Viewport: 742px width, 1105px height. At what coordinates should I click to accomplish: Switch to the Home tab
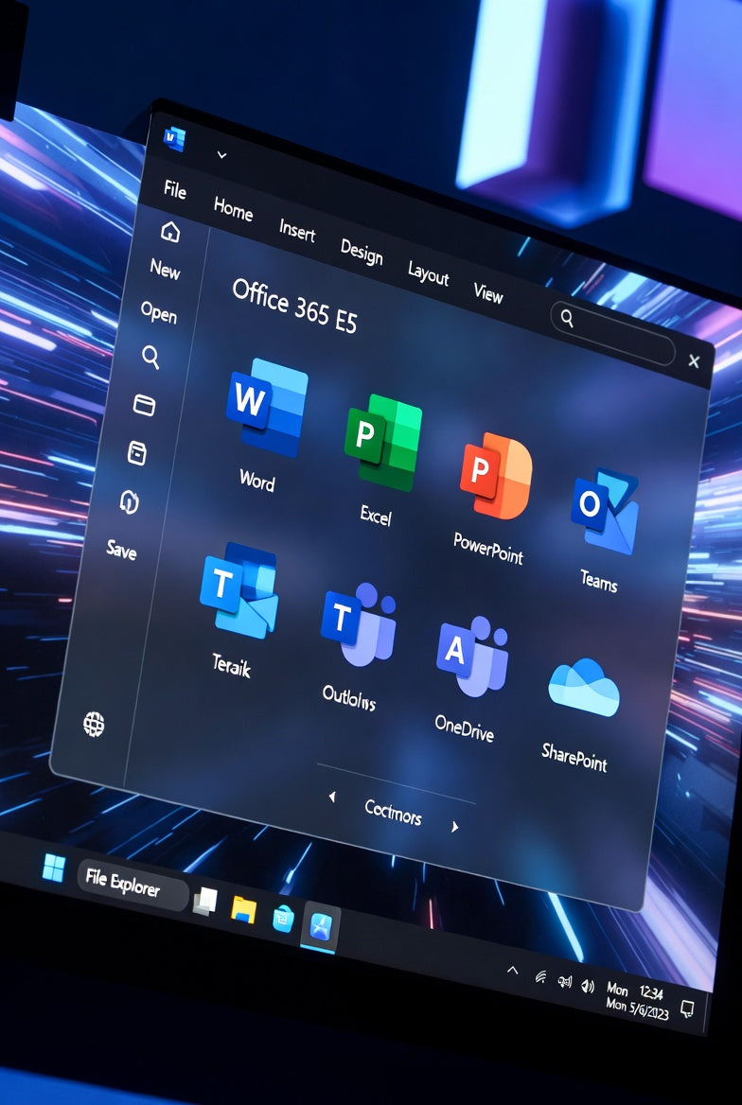(x=234, y=208)
